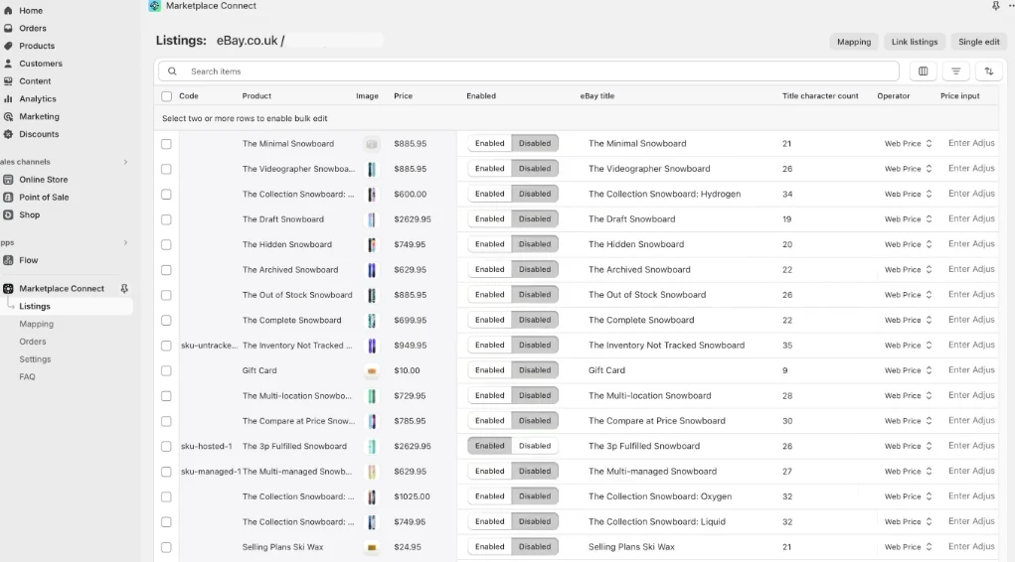Expand the Sales channels chevron

[x=125, y=162]
